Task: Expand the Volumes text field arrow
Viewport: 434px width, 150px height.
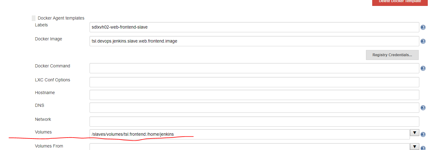Action: pyautogui.click(x=414, y=133)
